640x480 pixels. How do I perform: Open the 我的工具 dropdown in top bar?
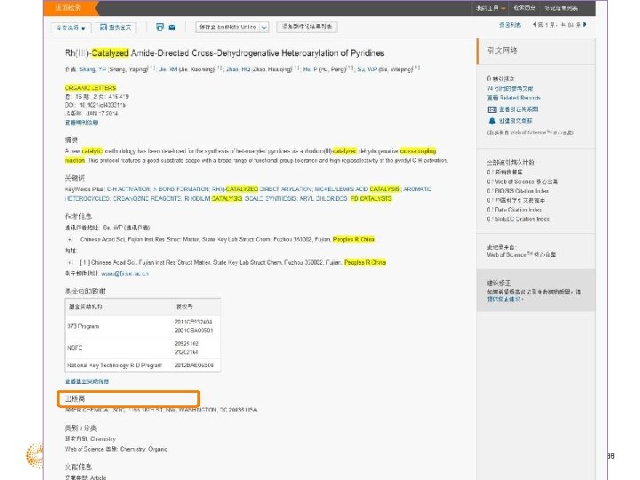coord(491,8)
